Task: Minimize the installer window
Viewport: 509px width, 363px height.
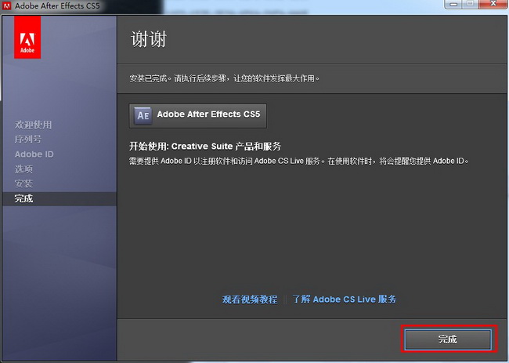Action: click(454, 4)
